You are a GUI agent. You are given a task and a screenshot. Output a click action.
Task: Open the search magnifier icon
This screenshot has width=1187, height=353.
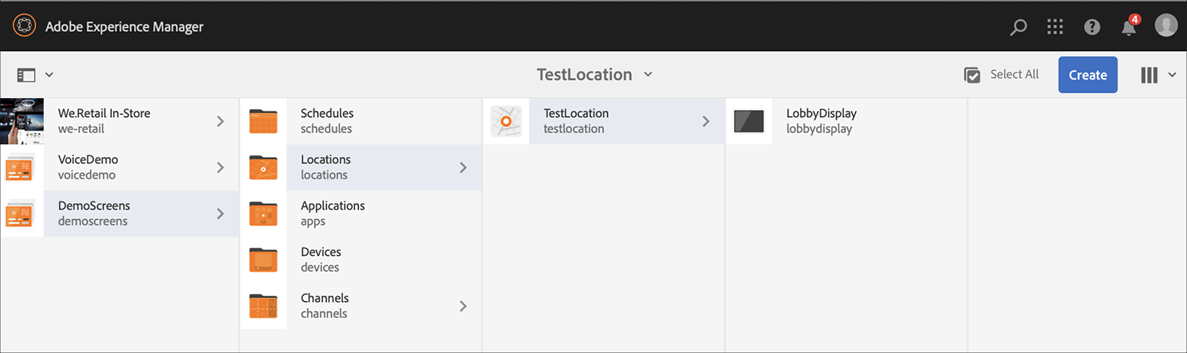pyautogui.click(x=1019, y=27)
